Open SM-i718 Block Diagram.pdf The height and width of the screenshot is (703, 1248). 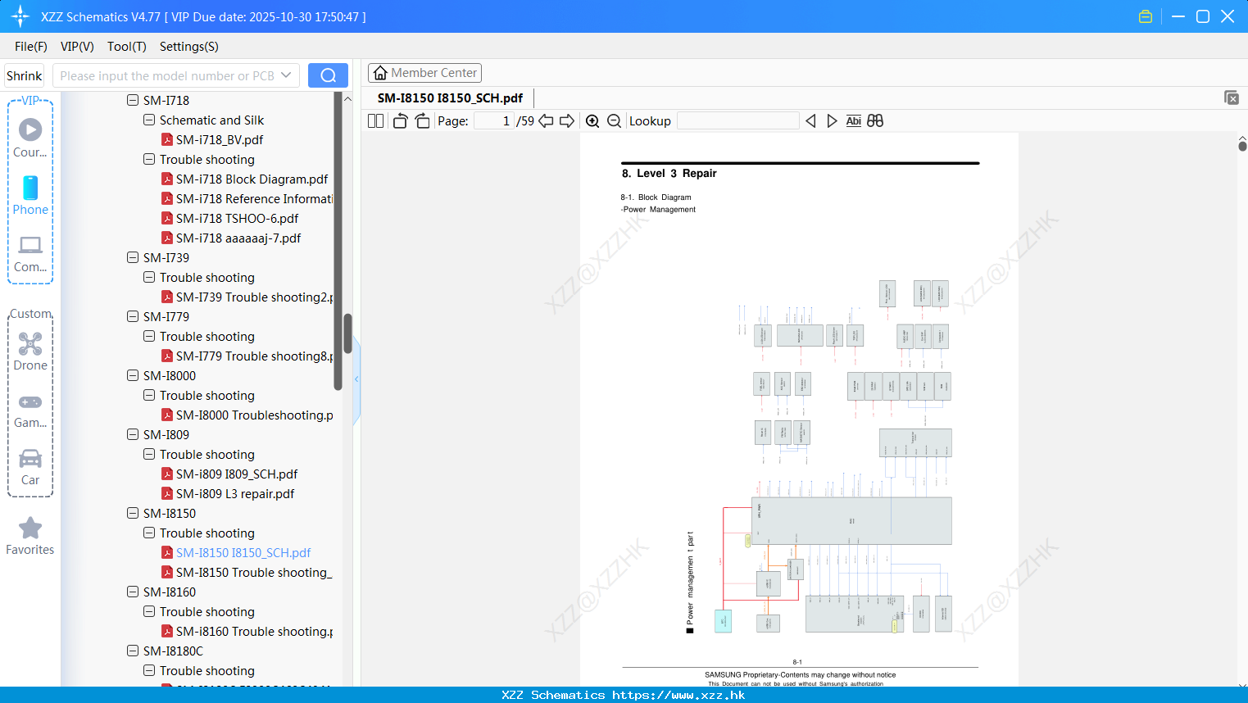coord(252,179)
